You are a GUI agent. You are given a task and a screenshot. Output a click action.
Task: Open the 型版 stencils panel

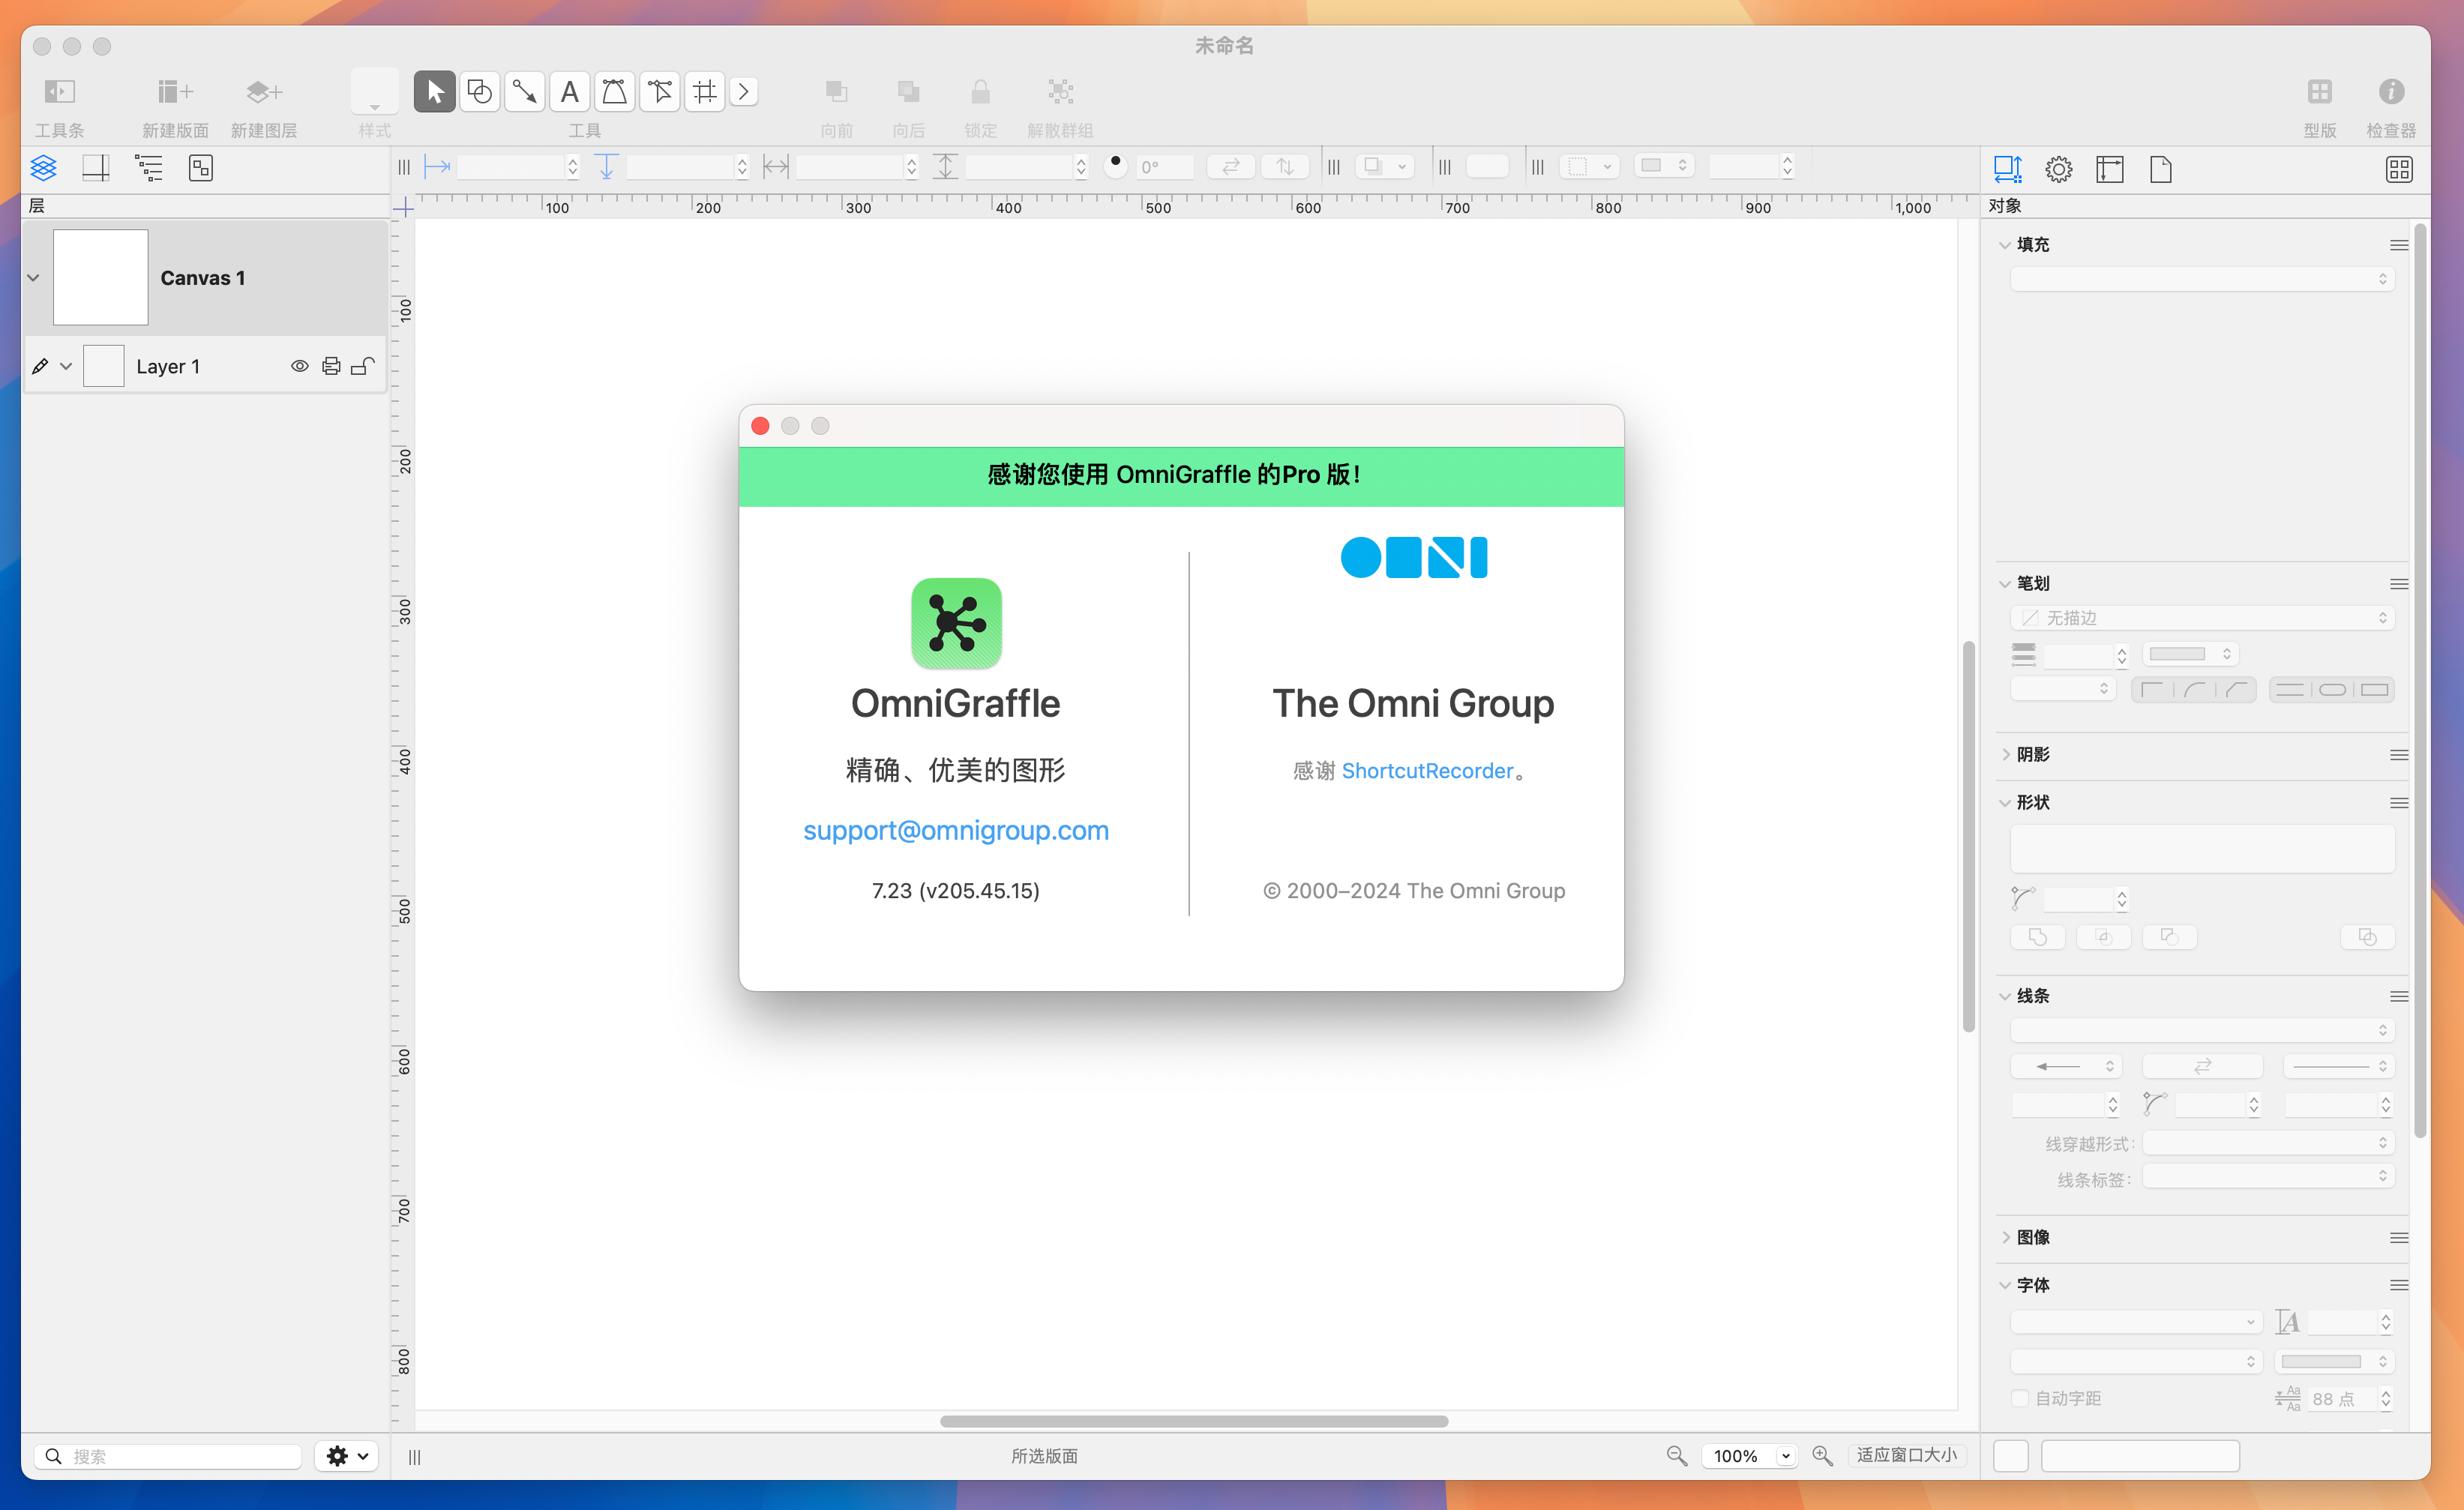point(2320,92)
